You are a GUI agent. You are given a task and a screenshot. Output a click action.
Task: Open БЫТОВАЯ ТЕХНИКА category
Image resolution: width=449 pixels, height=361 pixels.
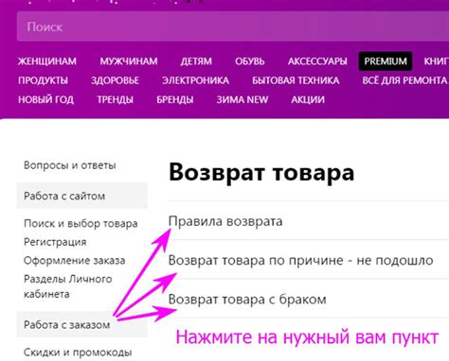[296, 80]
